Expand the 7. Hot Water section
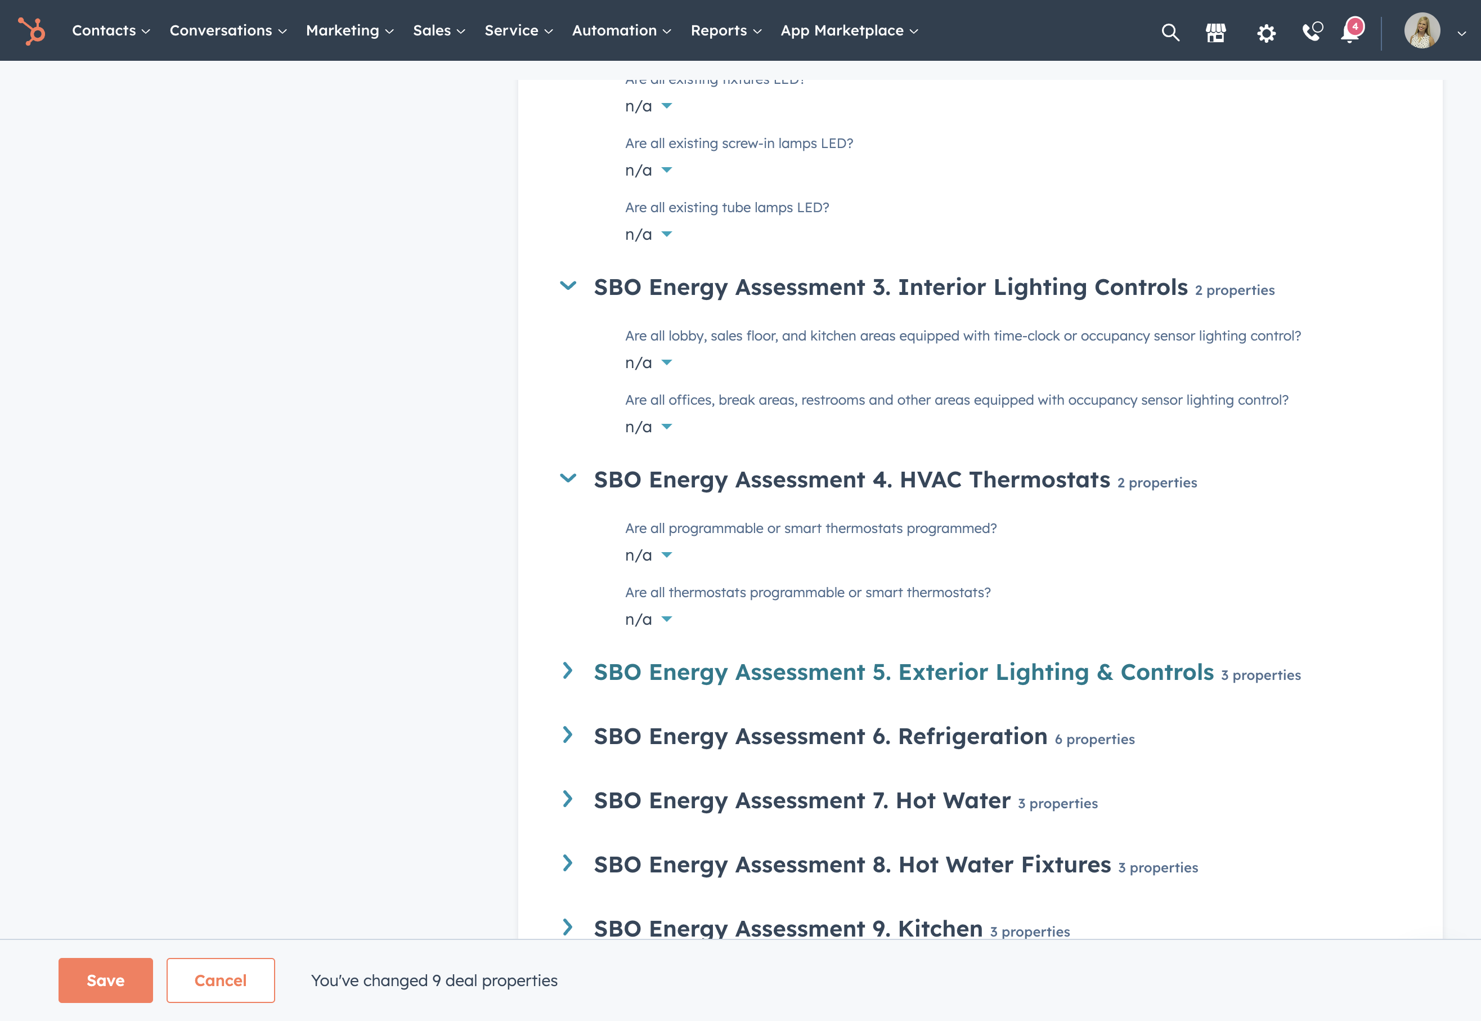The width and height of the screenshot is (1481, 1021). point(567,798)
